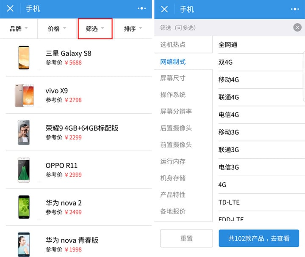Screen dimensions: 305x257
Task: Tap the 荣耀9 phone image
Action: coord(24,132)
